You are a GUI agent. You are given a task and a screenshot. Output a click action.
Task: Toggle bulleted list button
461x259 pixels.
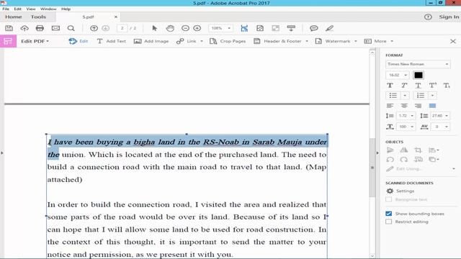(x=393, y=96)
